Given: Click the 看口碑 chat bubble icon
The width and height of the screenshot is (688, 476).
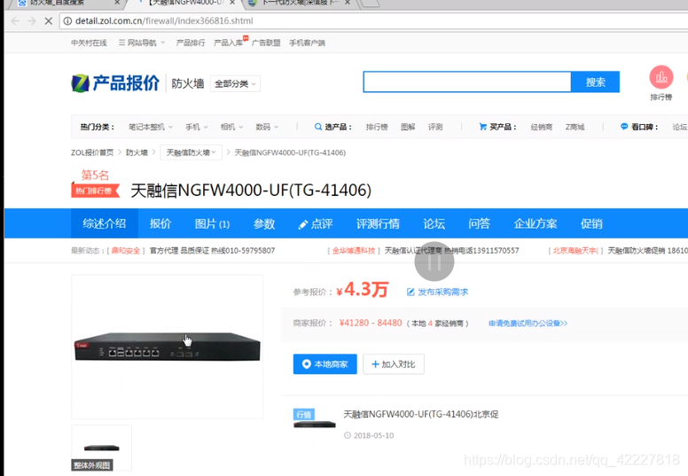Looking at the screenshot, I should [x=624, y=127].
